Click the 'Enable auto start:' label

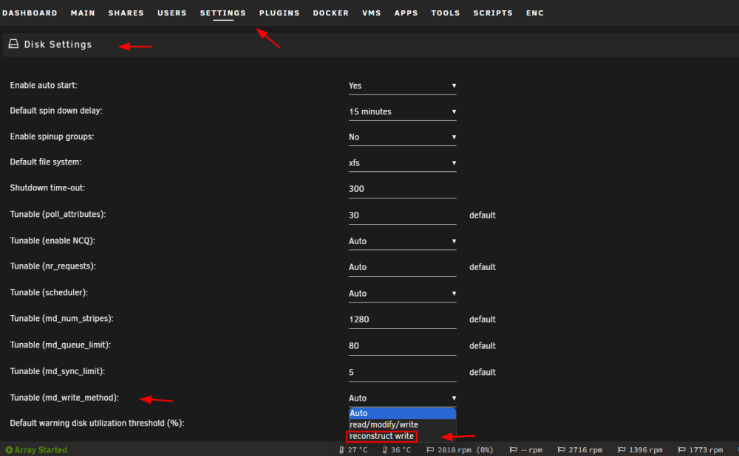pos(44,85)
